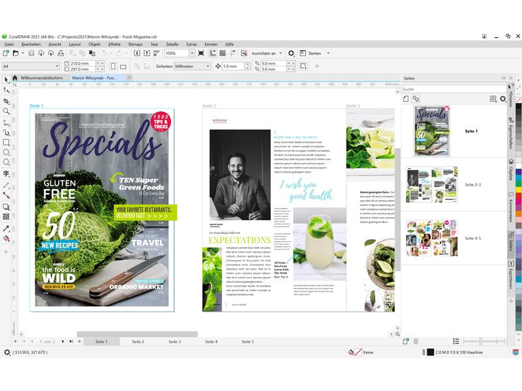Select the Rectangle tool
The width and height of the screenshot is (522, 391).
tap(6, 142)
